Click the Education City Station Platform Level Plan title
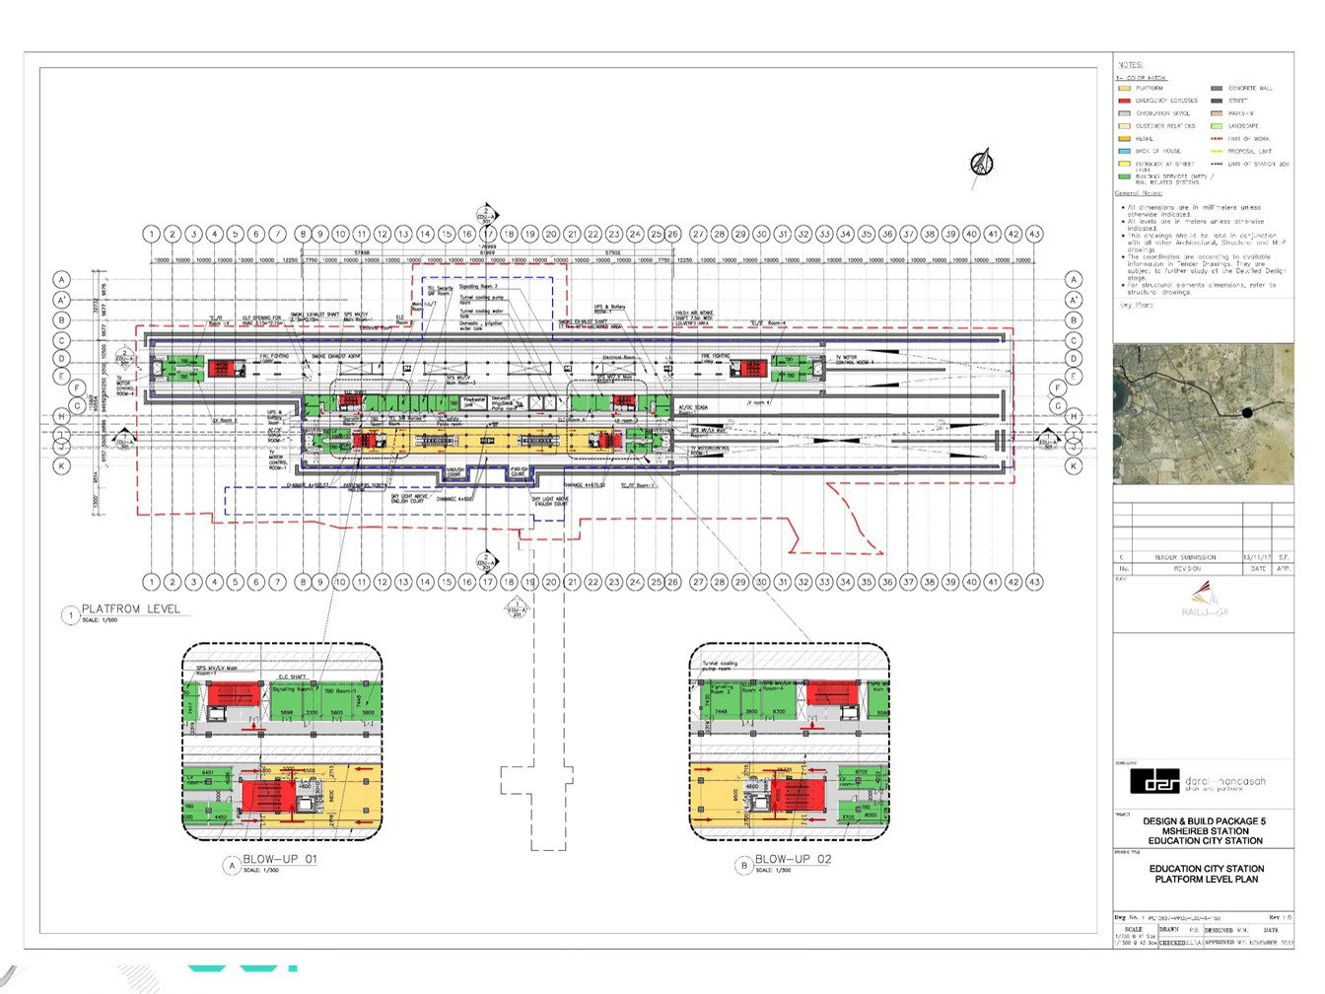 pyautogui.click(x=1206, y=874)
